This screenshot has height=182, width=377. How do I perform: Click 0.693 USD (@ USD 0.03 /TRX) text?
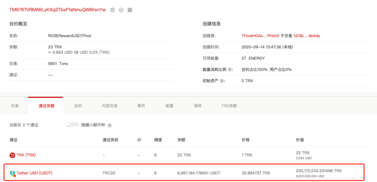point(79,52)
